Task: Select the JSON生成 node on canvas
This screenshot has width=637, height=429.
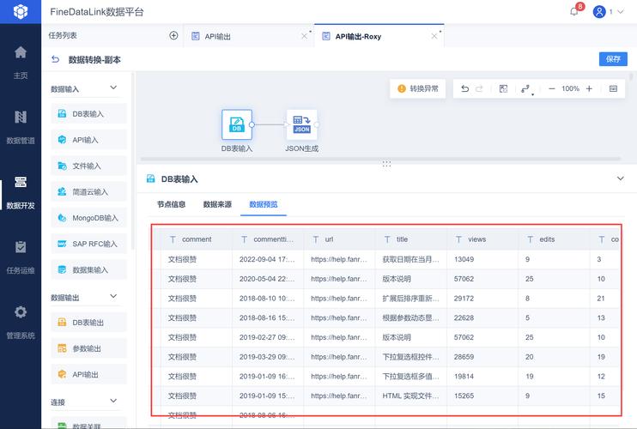Action: (x=302, y=124)
